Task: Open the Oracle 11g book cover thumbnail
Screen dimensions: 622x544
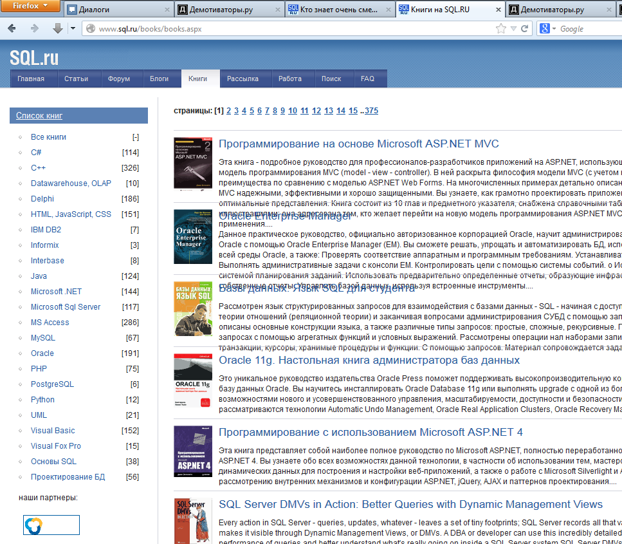Action: pos(193,380)
